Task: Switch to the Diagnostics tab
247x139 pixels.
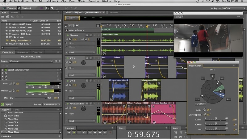Action: (23, 52)
